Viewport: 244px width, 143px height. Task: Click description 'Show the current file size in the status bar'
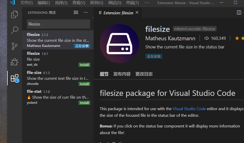tap(185, 47)
